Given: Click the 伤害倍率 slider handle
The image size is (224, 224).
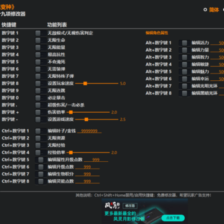Looking at the screenshot, I should (x=71, y=112).
